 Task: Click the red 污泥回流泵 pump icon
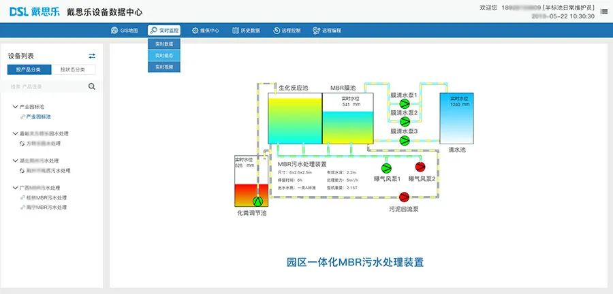[x=403, y=197]
